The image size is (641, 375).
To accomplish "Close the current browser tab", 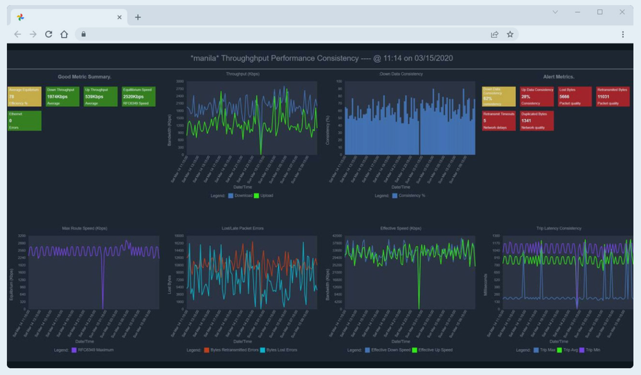I will tap(119, 17).
